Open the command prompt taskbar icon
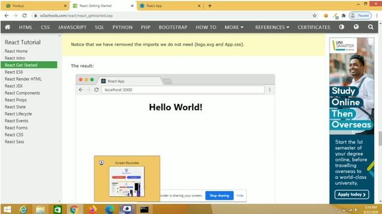The width and height of the screenshot is (382, 214). [x=144, y=209]
